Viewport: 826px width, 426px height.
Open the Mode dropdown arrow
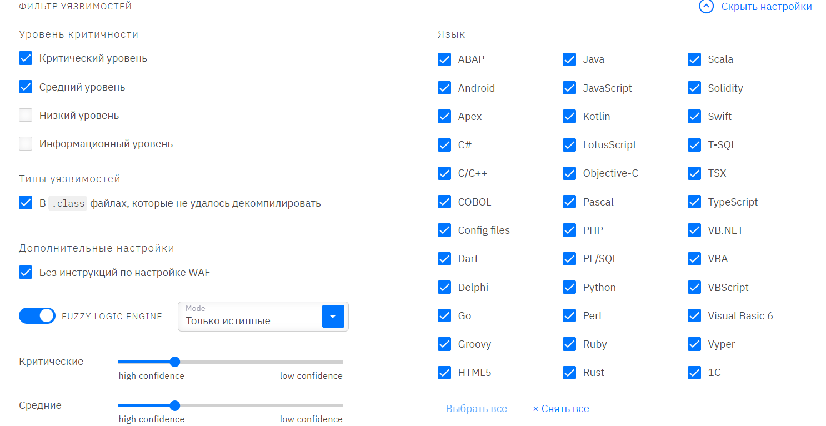click(333, 317)
